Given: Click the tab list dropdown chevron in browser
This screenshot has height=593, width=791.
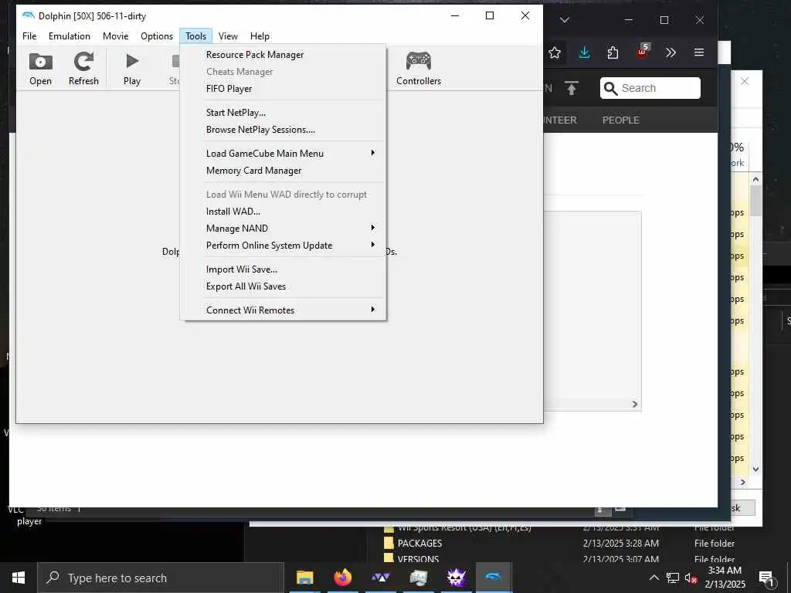Looking at the screenshot, I should tap(565, 20).
